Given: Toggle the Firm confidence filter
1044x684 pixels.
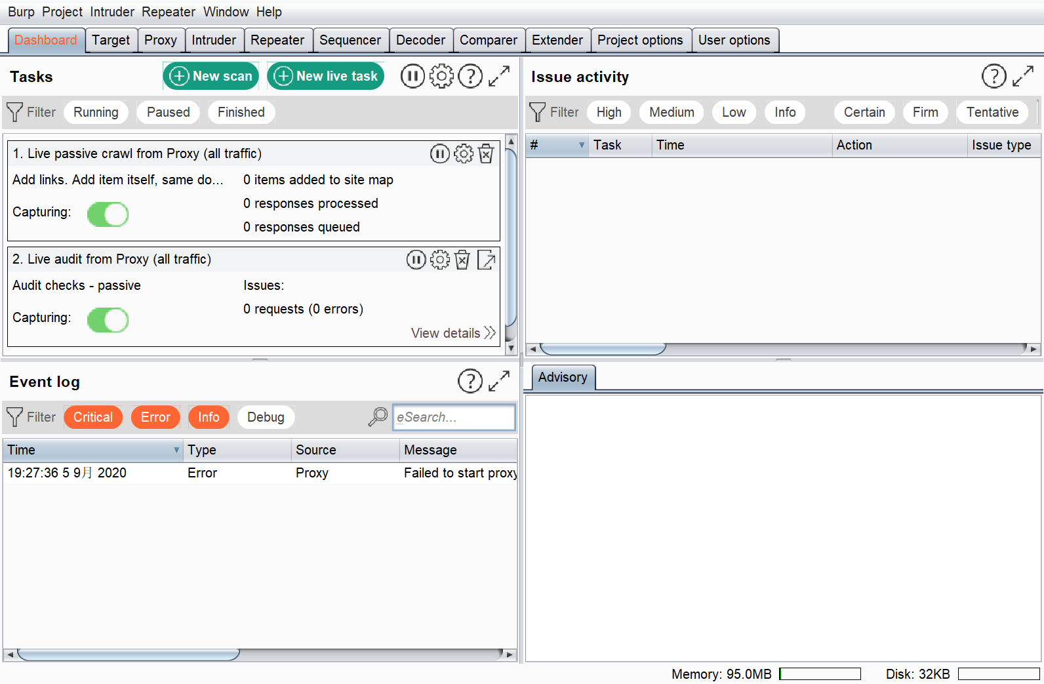Looking at the screenshot, I should pyautogui.click(x=925, y=112).
